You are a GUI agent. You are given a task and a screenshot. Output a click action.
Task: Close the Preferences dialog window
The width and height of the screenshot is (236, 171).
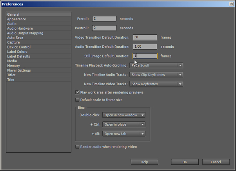click(231, 4)
